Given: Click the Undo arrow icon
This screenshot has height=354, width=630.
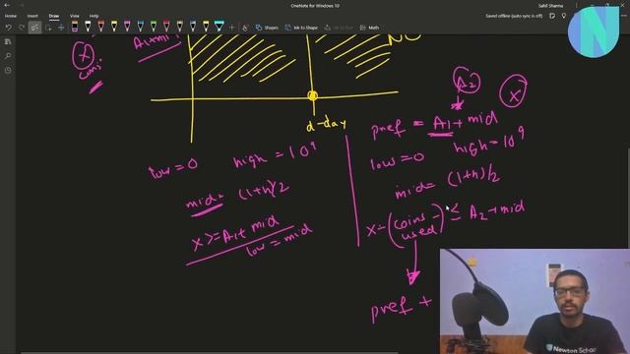Looking at the screenshot, I should tap(9, 28).
